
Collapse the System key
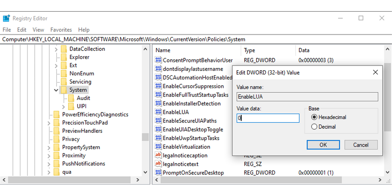point(56,90)
